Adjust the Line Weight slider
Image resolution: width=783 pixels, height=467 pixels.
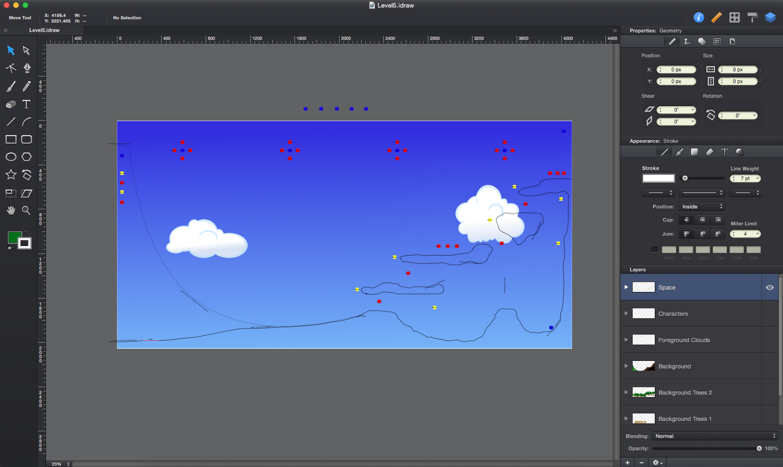[703, 178]
